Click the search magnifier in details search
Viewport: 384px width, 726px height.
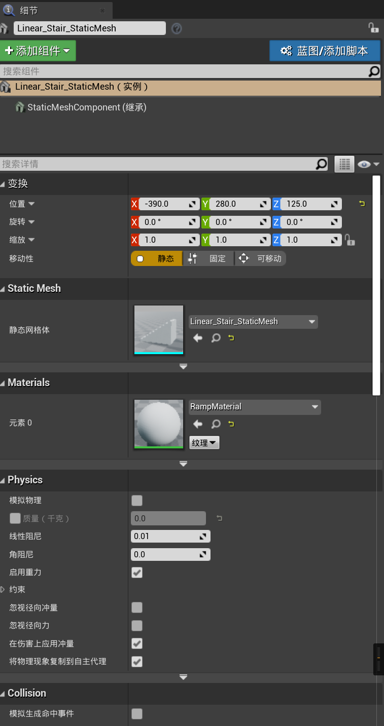point(322,164)
